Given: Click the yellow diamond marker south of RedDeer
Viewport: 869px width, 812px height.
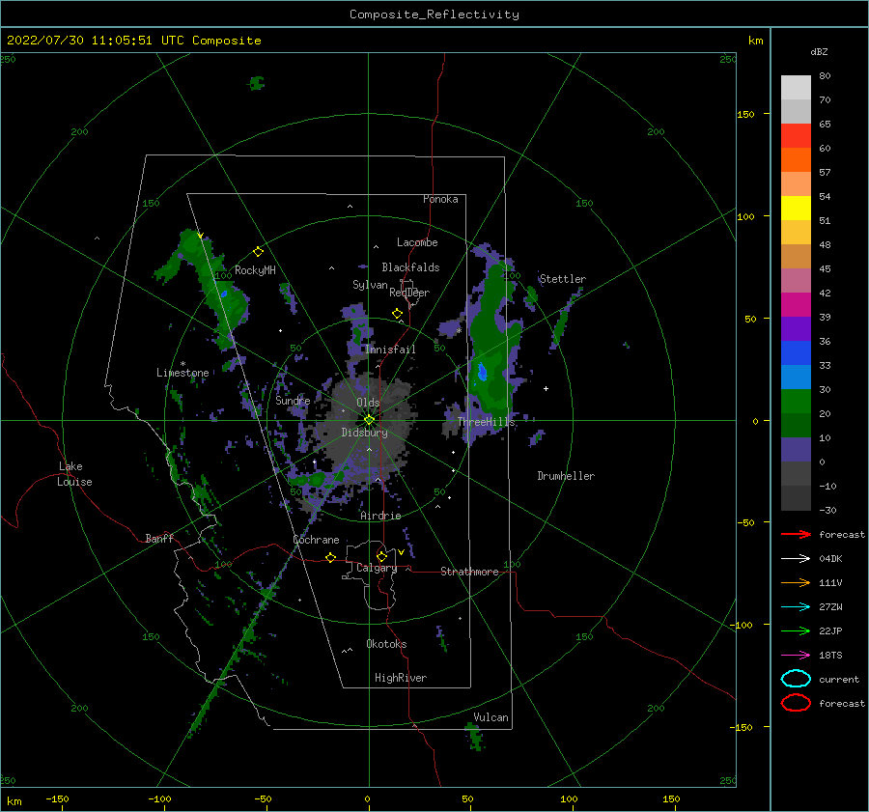Looking at the screenshot, I should click(397, 314).
